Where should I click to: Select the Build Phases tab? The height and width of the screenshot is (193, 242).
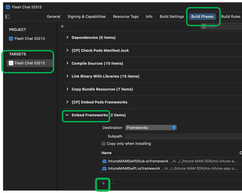[202, 17]
